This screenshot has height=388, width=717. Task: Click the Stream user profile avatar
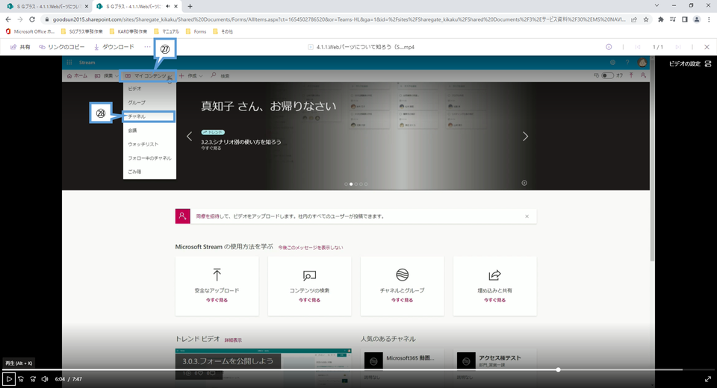tap(642, 63)
